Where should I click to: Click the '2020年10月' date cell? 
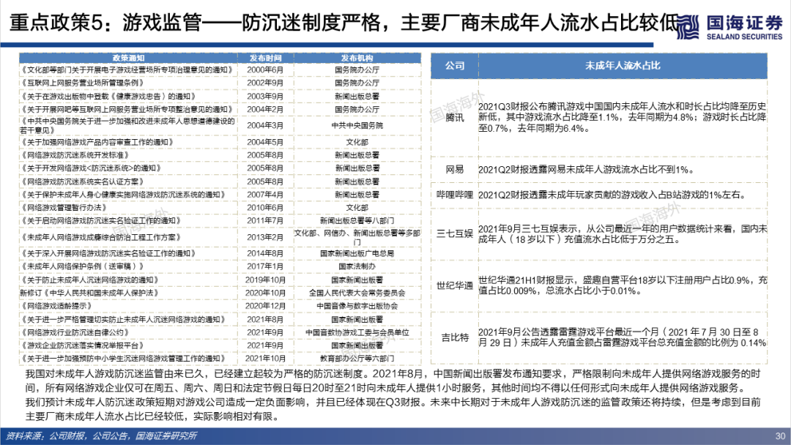click(x=265, y=293)
